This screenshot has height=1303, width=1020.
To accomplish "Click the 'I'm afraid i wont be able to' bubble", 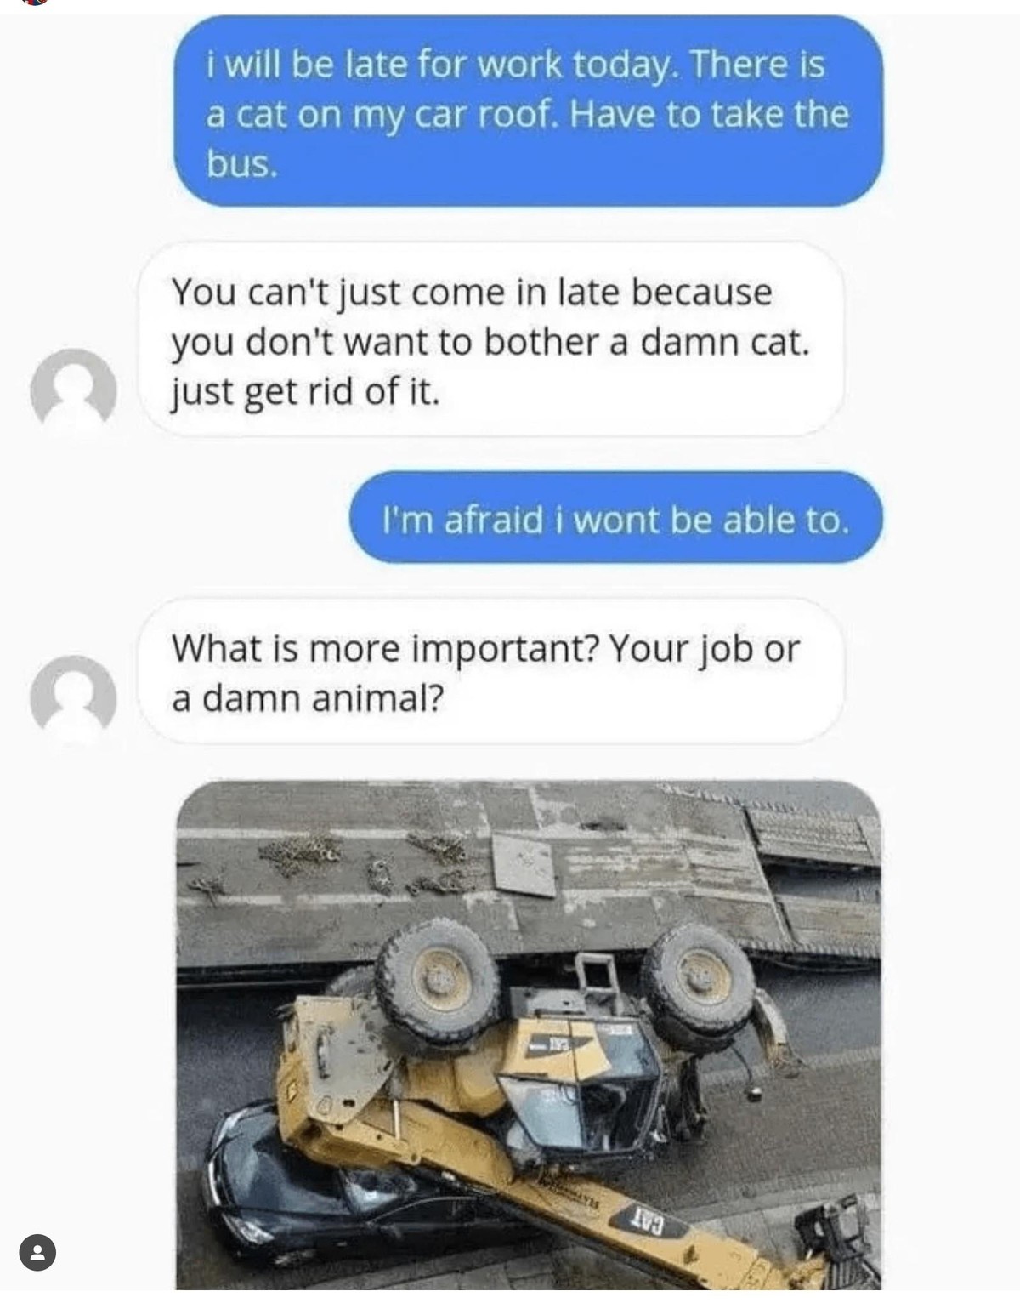I will (x=616, y=519).
